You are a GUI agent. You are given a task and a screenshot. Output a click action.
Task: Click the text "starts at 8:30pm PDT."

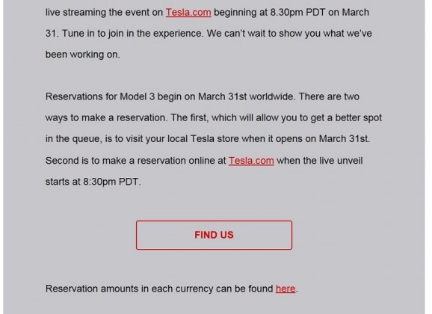click(93, 182)
